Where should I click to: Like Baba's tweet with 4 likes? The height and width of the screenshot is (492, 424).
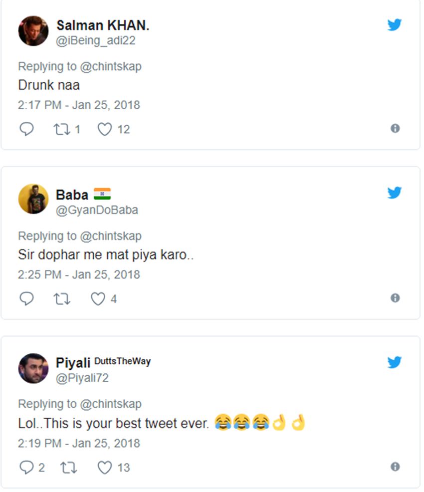click(98, 299)
